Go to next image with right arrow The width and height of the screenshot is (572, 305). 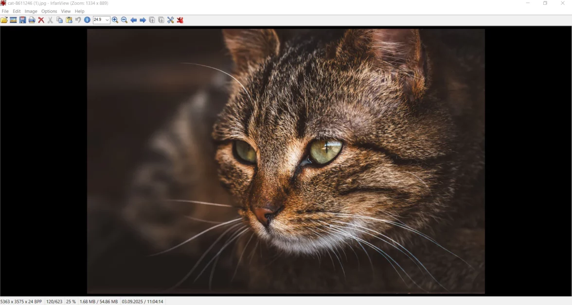(143, 20)
